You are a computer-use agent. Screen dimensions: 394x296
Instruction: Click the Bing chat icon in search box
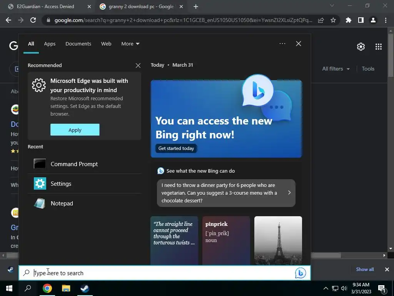click(x=301, y=273)
